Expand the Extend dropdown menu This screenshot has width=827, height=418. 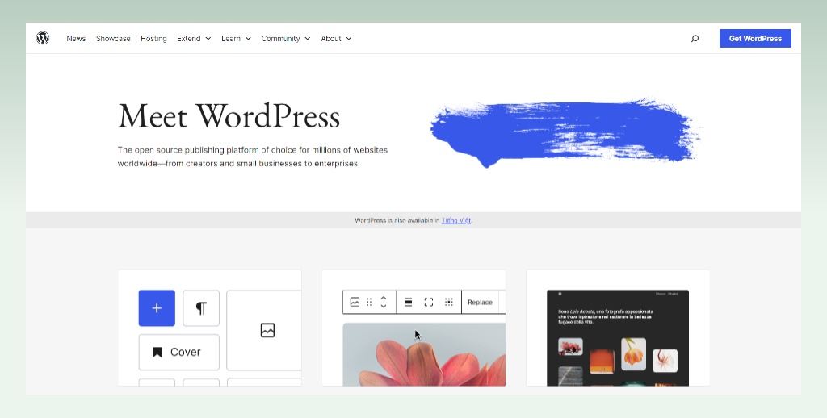[194, 39]
